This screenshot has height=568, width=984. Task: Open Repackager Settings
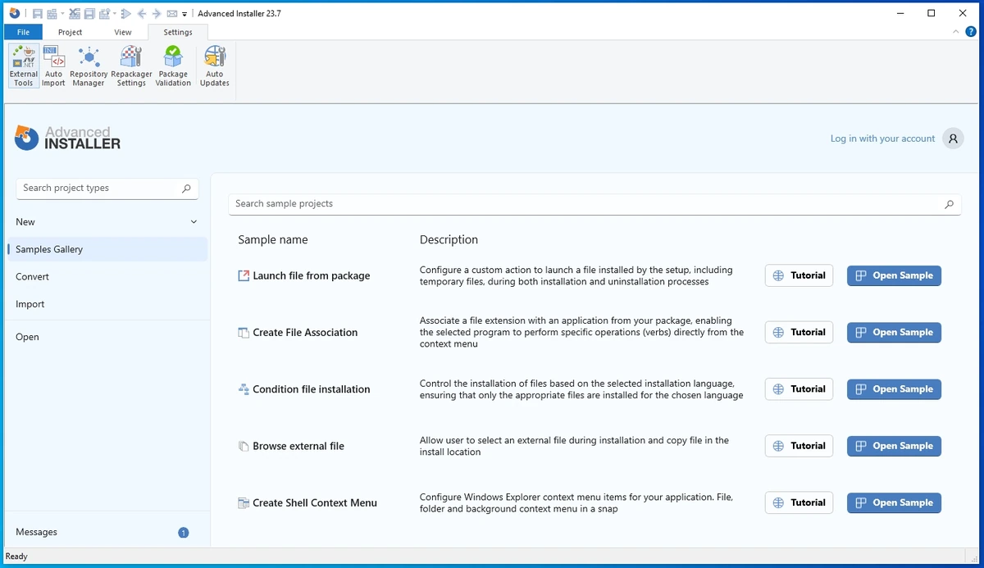(131, 66)
